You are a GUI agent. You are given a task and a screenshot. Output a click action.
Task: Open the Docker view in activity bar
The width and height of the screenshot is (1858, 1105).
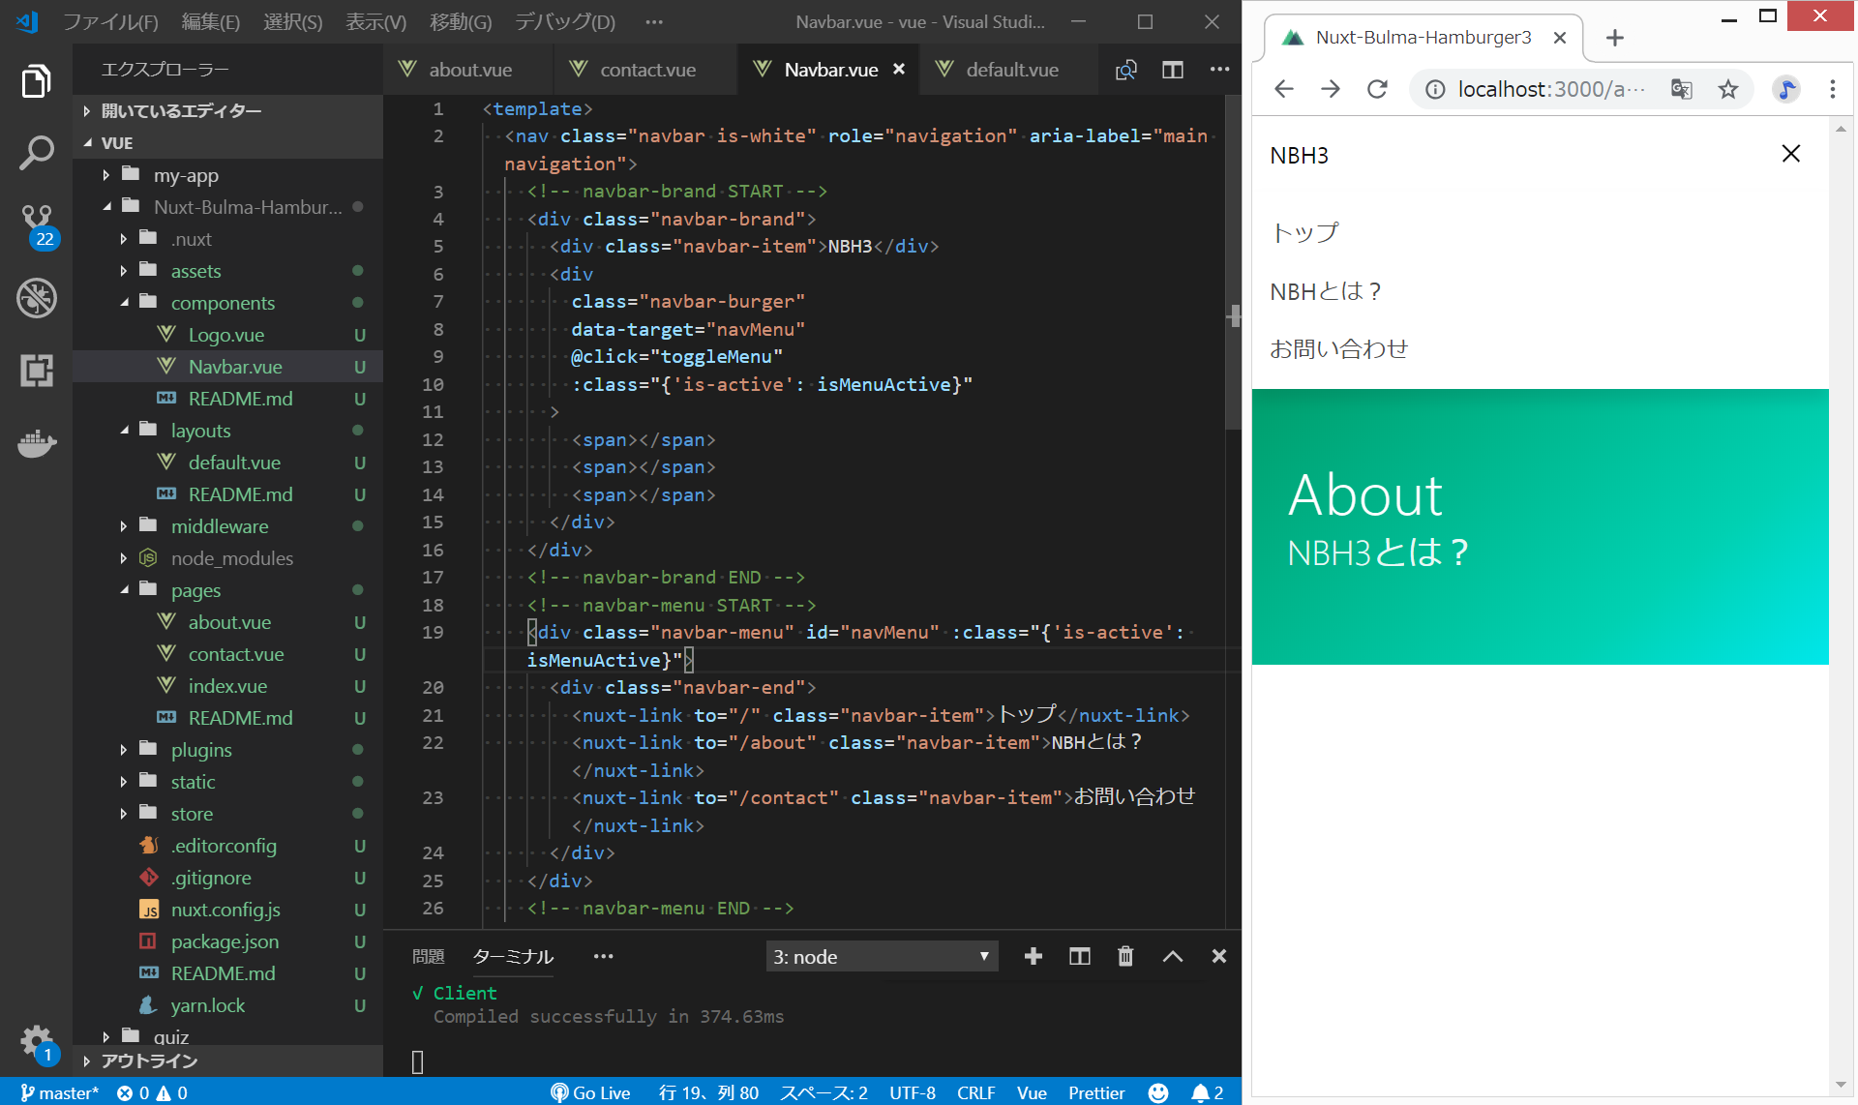(x=37, y=443)
